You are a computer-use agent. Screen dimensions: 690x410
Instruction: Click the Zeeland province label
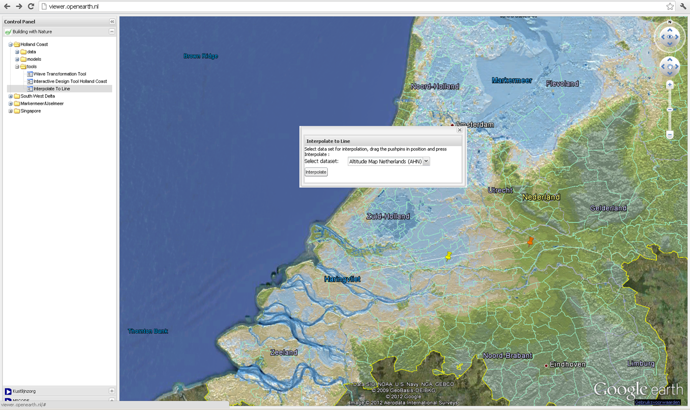coord(284,352)
